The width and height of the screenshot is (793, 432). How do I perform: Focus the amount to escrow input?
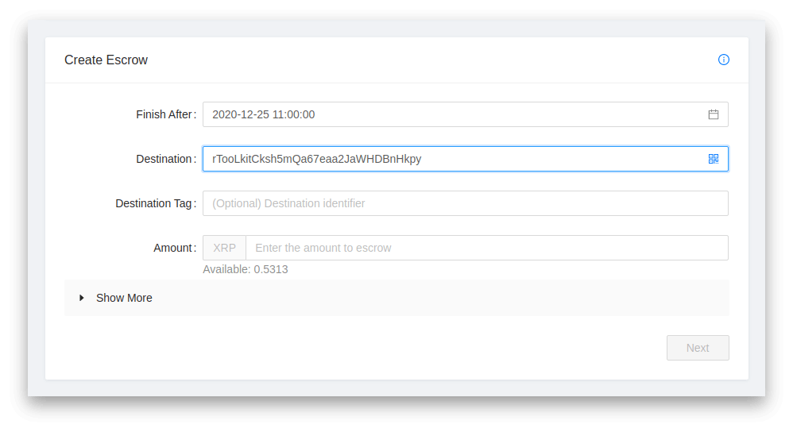pyautogui.click(x=486, y=248)
